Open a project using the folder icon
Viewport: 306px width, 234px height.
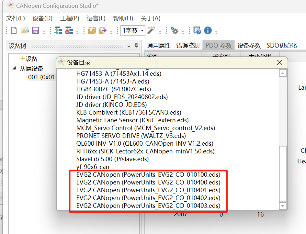(x=25, y=30)
